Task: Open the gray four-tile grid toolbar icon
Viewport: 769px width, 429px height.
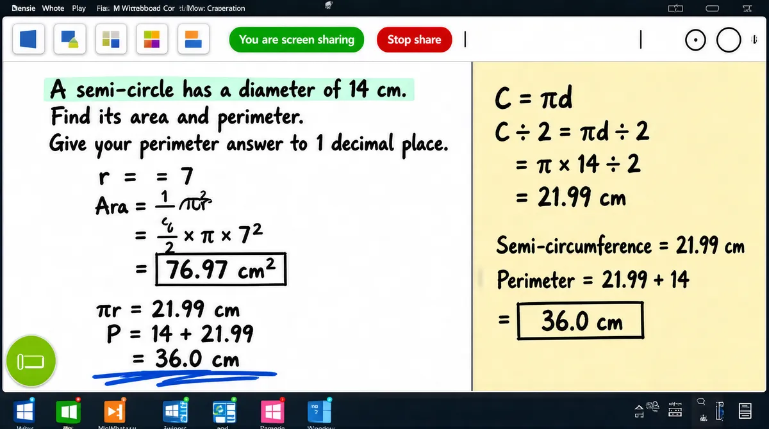Action: click(x=111, y=40)
